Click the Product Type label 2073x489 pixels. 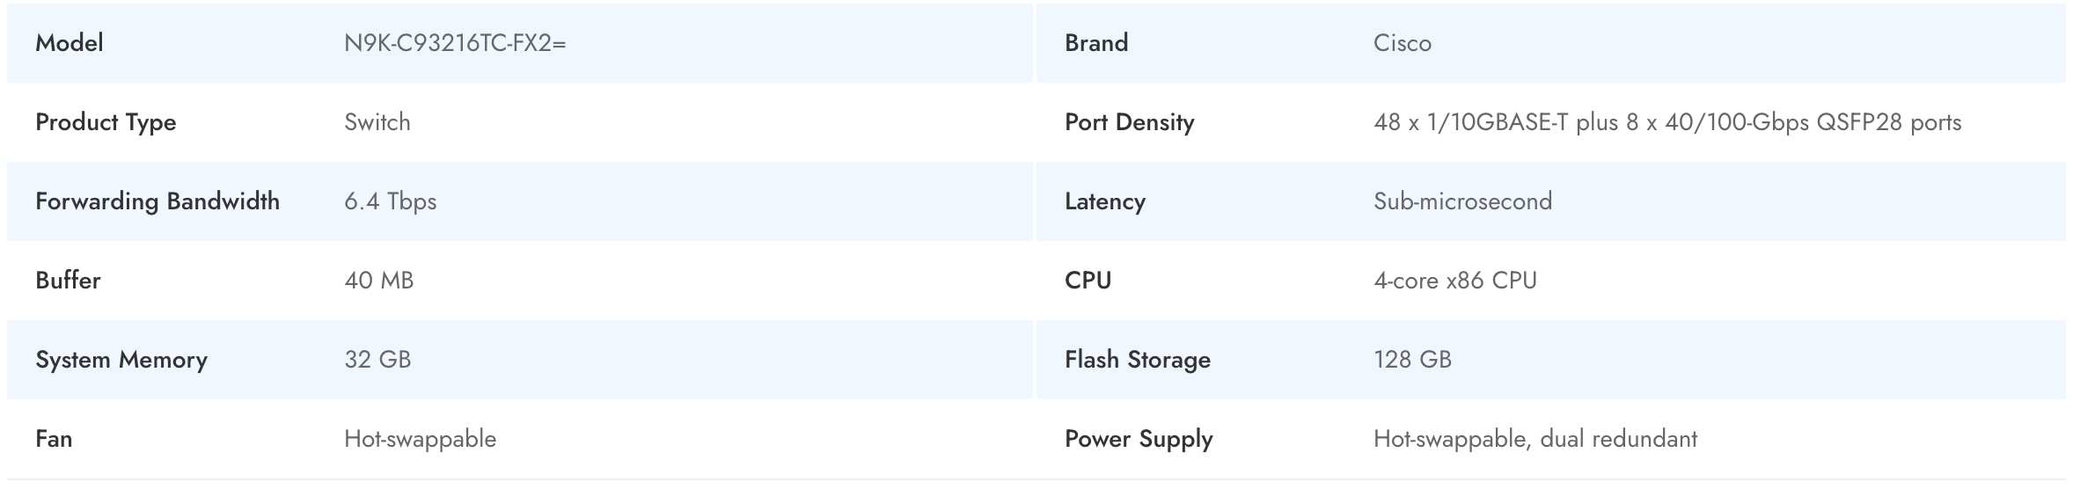pos(106,122)
